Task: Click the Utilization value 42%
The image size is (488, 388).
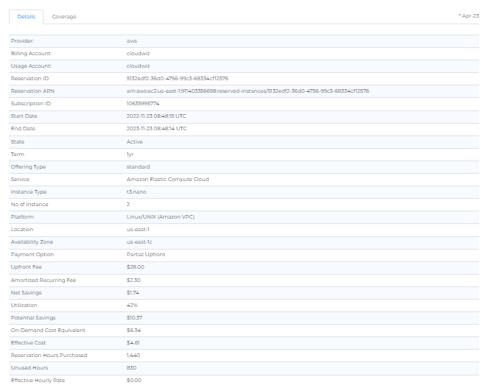Action: point(133,305)
